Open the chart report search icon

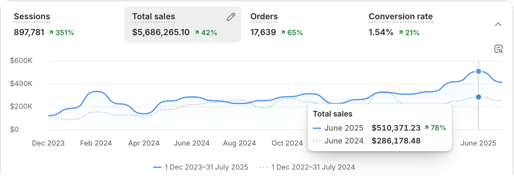tap(498, 49)
